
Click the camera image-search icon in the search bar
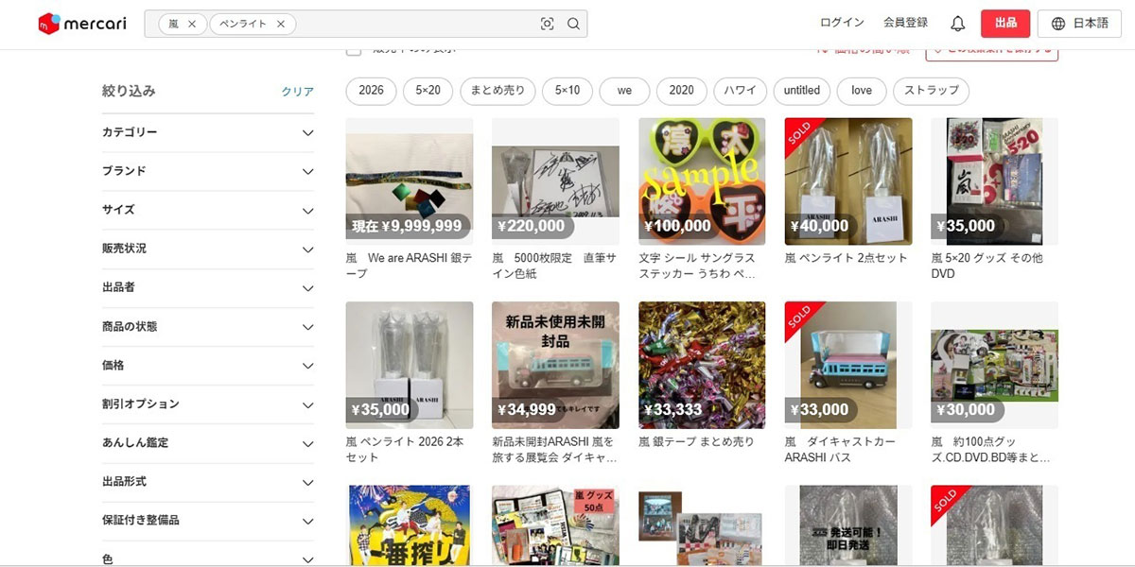point(549,24)
